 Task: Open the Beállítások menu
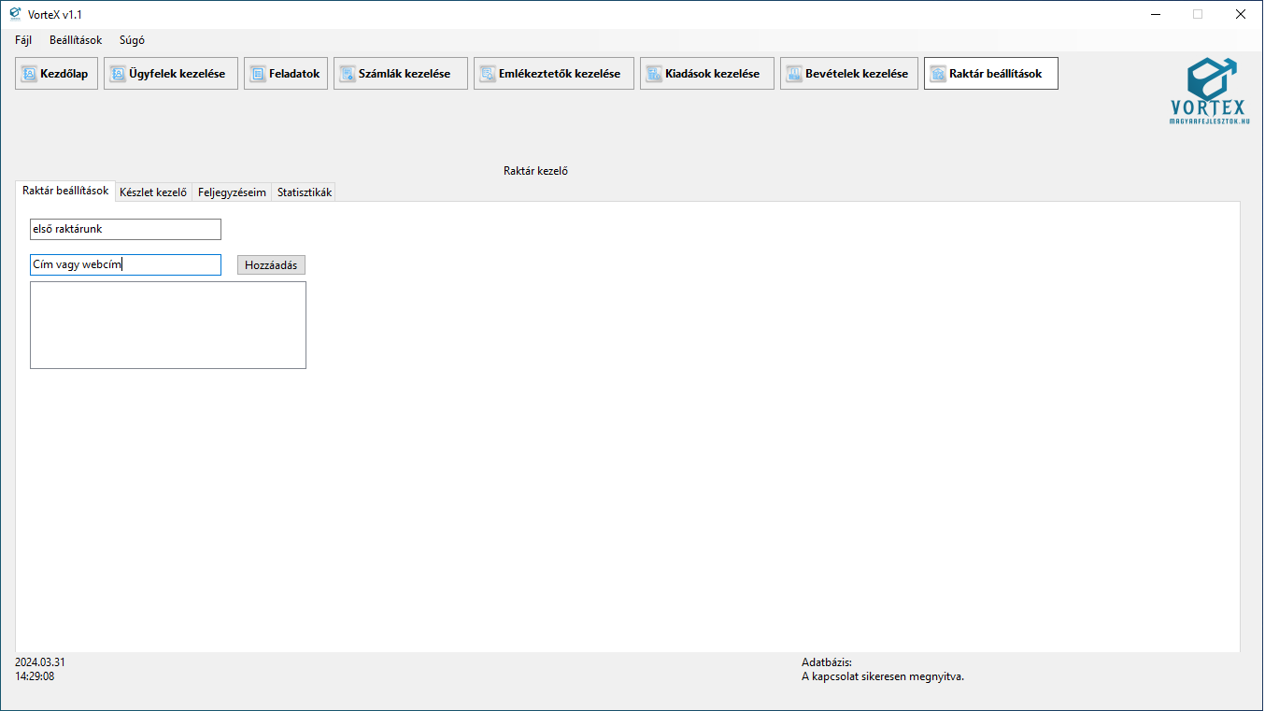[x=76, y=40]
